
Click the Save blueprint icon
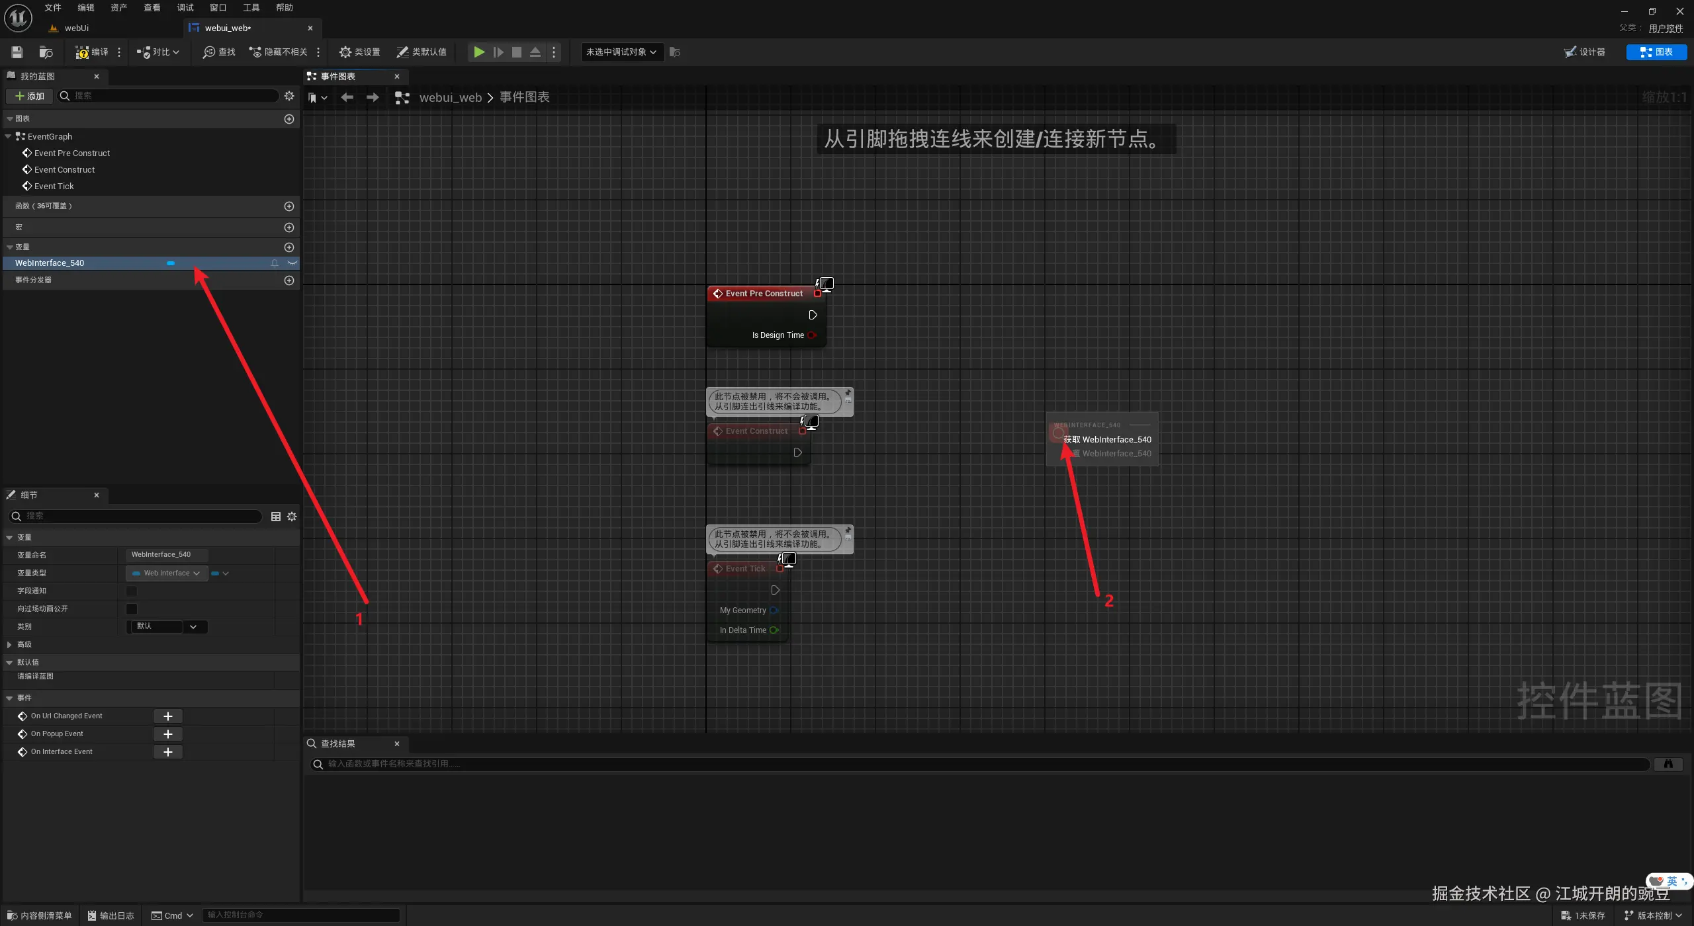coord(17,52)
